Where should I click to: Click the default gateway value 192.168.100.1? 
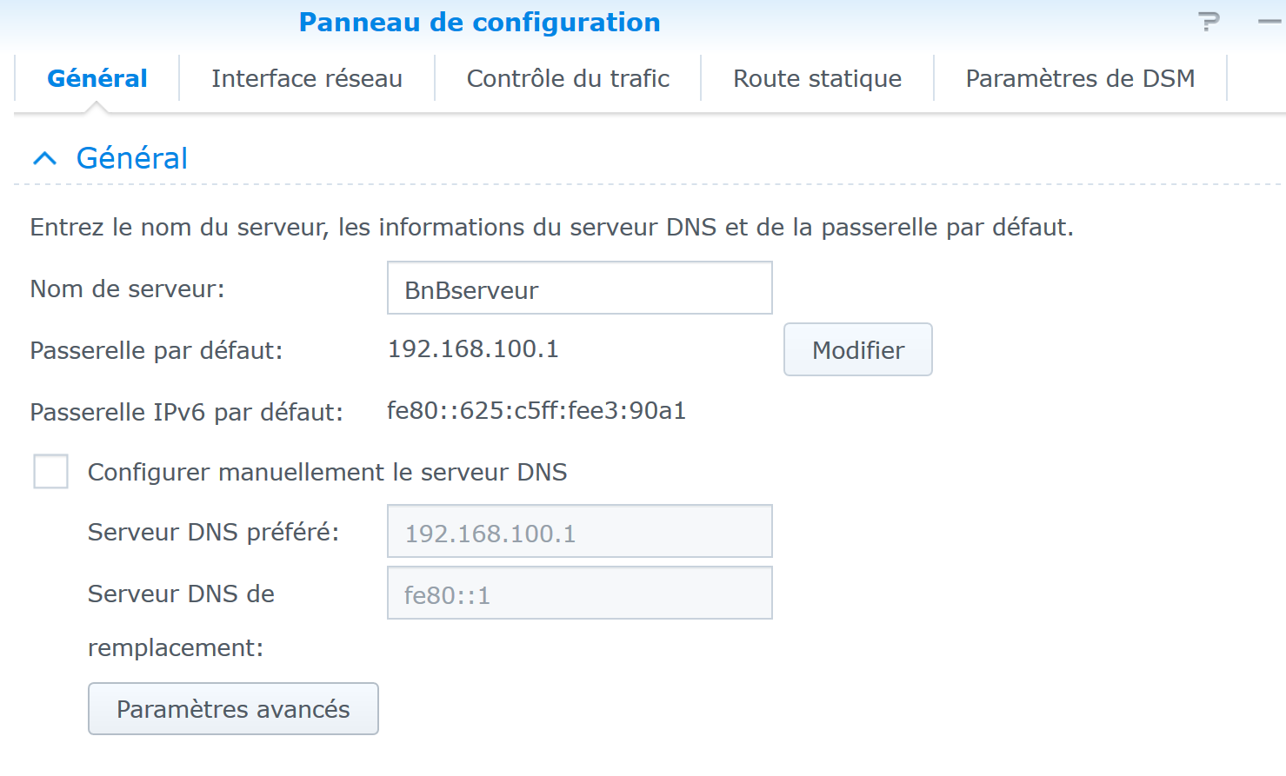[x=473, y=348]
